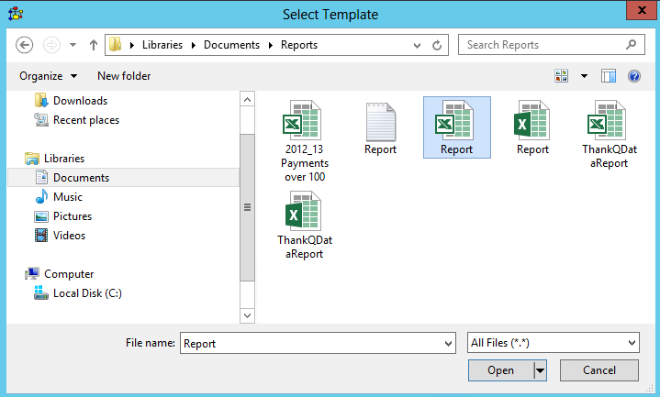Select the Report text document icon
Viewport: 660px width, 397px height.
point(380,127)
